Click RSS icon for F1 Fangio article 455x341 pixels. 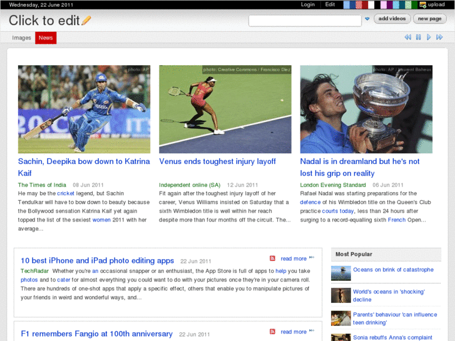(x=272, y=332)
